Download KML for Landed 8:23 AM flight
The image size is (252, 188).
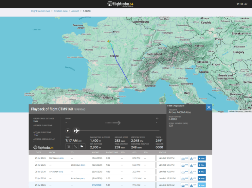tap(185, 185)
